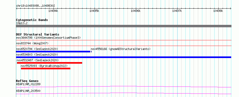Viewport: 239px width, 97px height.
Task: Click the nsv4556166 (gnomADStructuralVariants) label
Action: [121, 49]
